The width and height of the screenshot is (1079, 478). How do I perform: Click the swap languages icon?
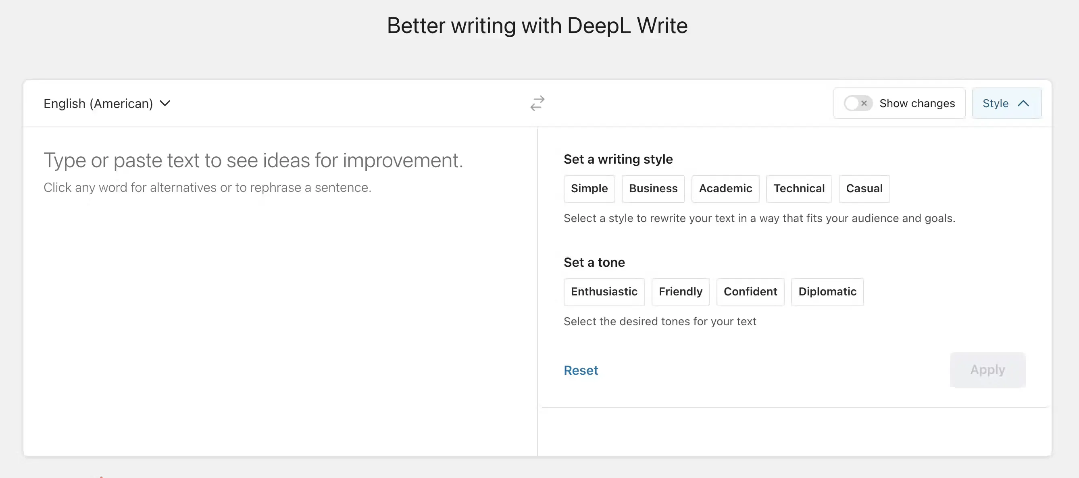tap(537, 102)
